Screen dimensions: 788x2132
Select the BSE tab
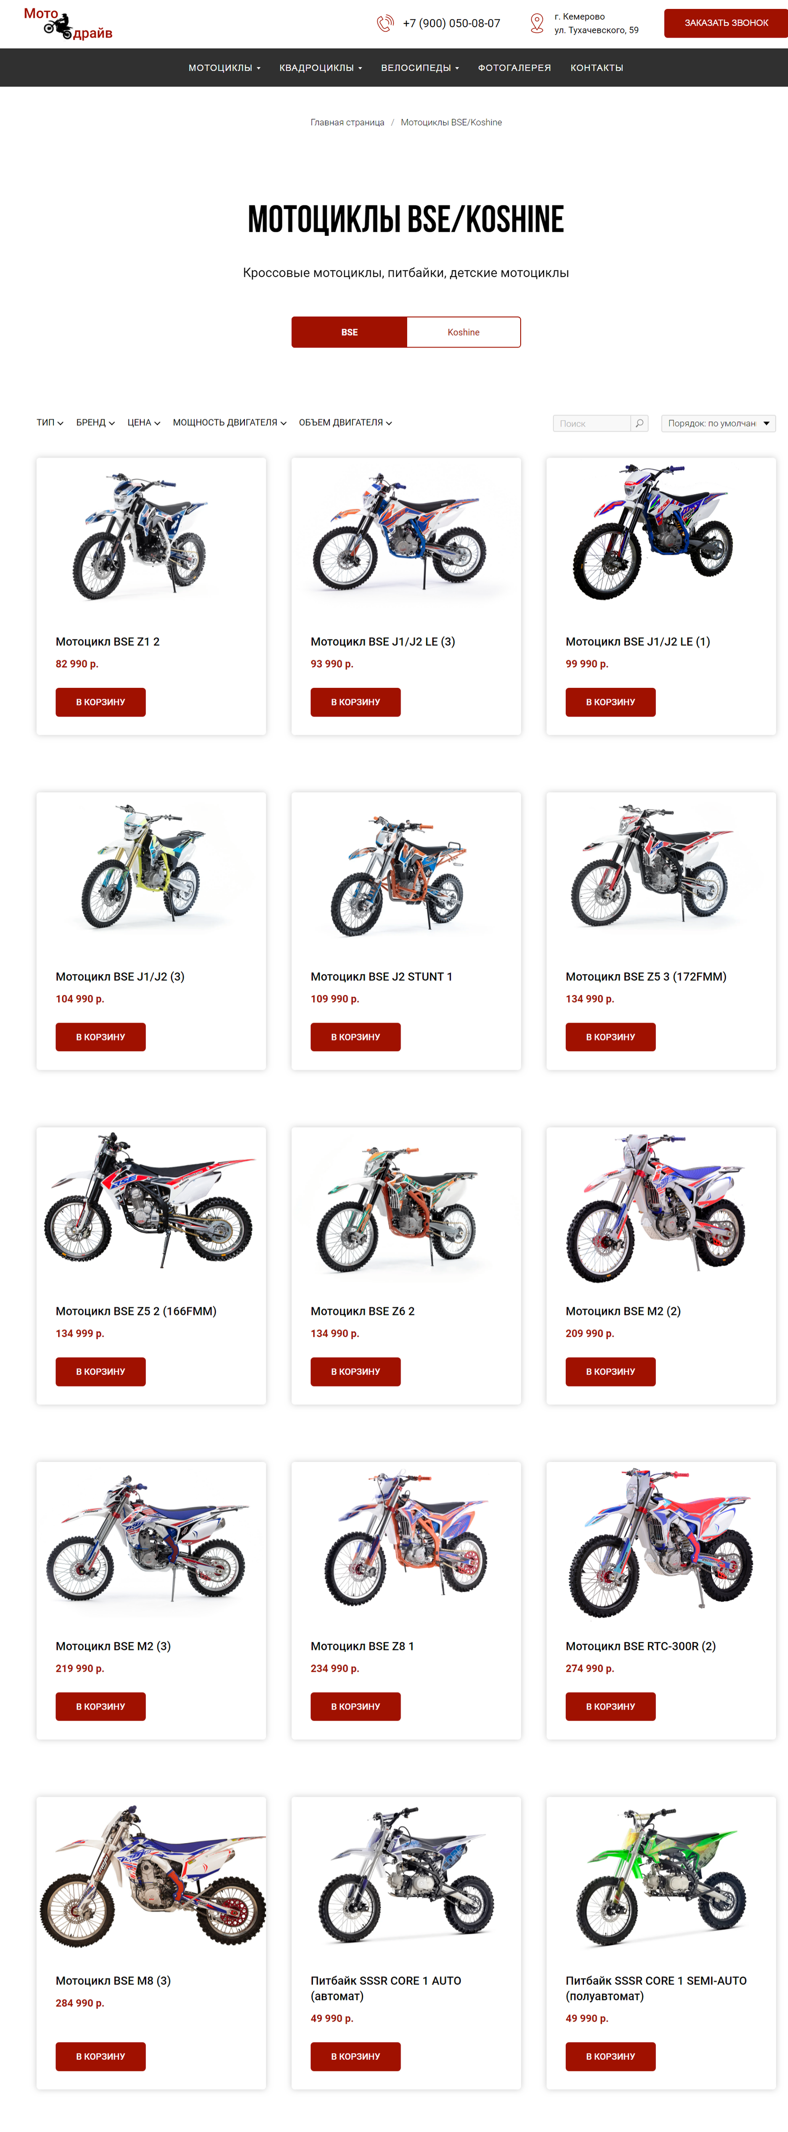pyautogui.click(x=349, y=332)
